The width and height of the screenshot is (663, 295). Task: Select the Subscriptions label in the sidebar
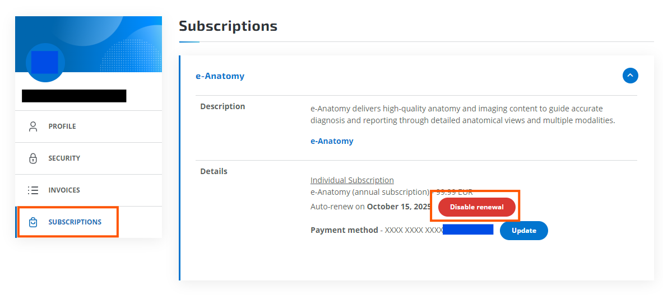(x=75, y=222)
